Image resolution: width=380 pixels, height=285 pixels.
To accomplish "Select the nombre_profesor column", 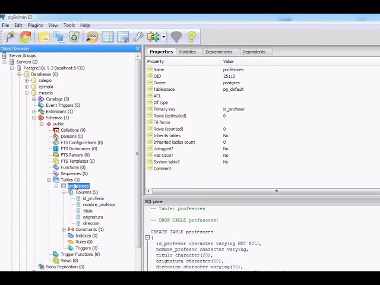I will click(x=99, y=204).
